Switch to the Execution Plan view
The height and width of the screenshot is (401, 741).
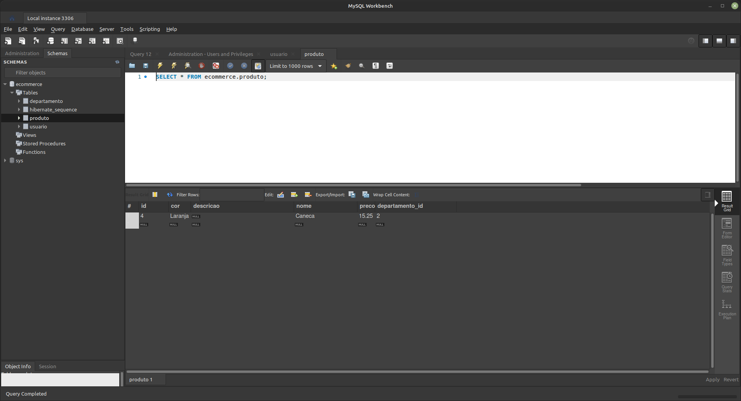click(727, 308)
